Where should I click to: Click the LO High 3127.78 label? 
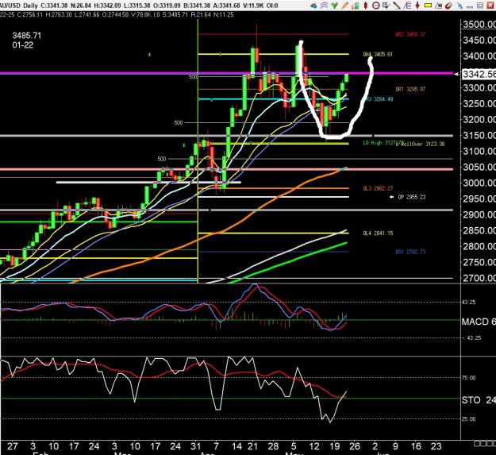point(382,143)
